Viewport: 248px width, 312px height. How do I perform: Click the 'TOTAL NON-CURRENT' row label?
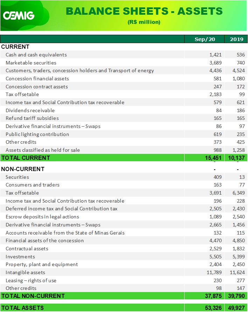click(33, 296)
